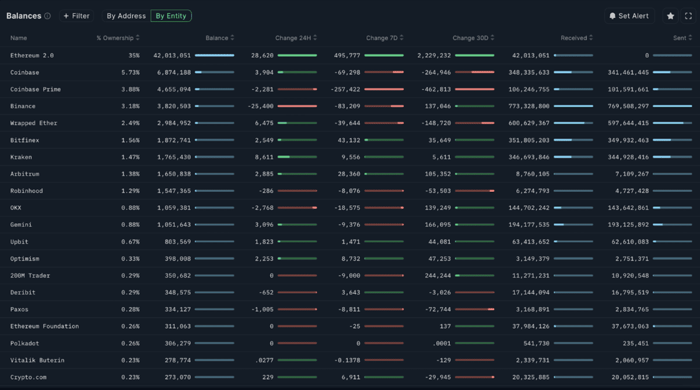Open the Wrapped Ether entity
The image size is (700, 390).
pos(34,123)
